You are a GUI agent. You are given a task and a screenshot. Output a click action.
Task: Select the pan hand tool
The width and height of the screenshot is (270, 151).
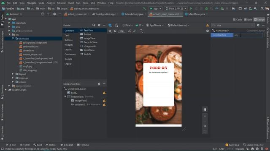coord(205,109)
